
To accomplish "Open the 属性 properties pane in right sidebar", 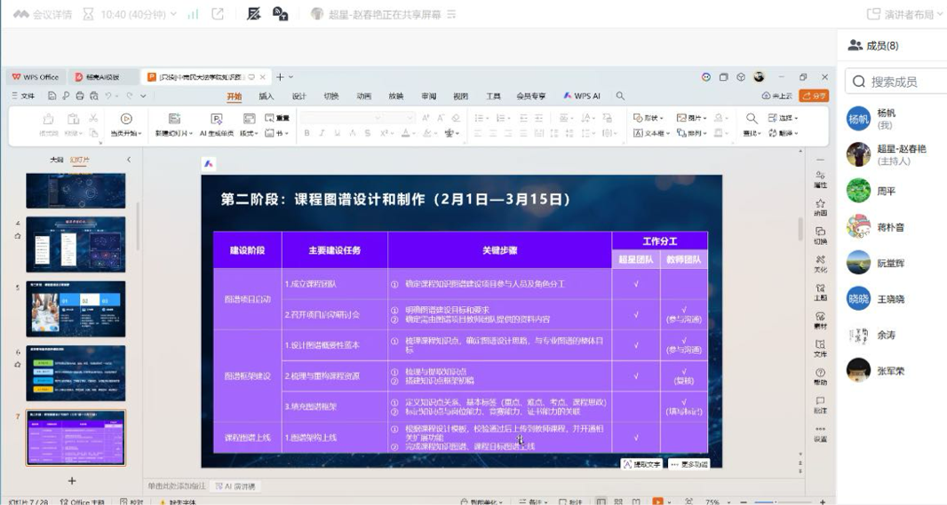I will point(820,178).
